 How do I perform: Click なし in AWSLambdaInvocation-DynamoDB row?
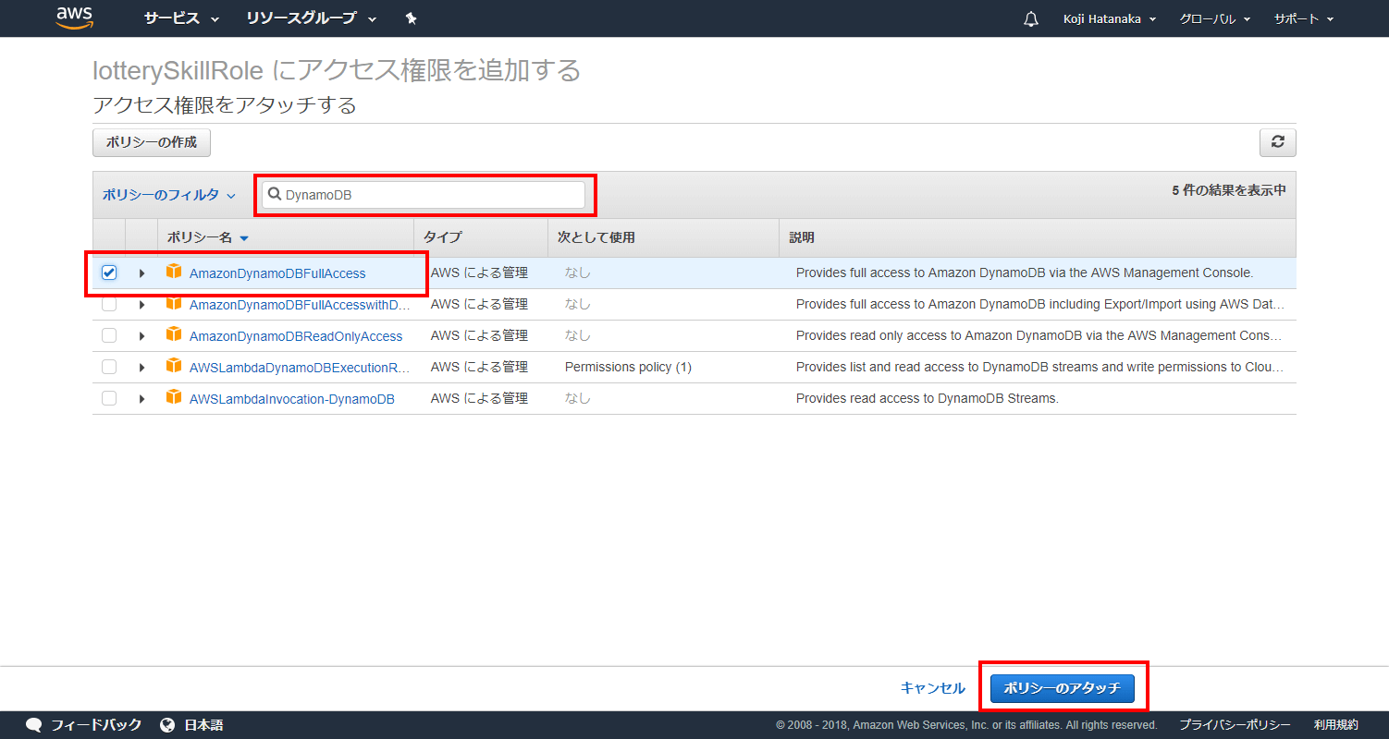577,398
